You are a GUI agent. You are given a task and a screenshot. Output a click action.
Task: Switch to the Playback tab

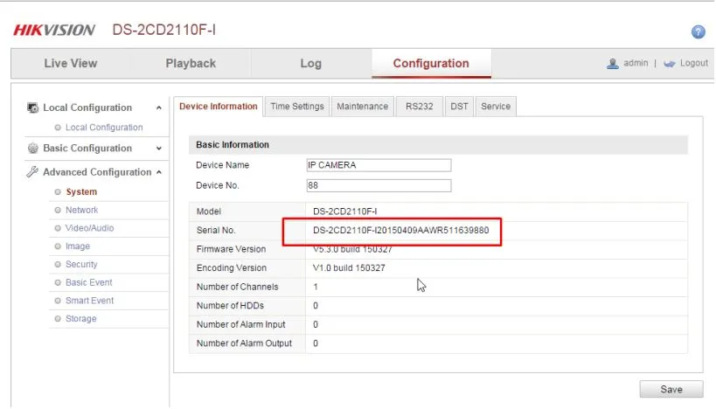point(191,64)
